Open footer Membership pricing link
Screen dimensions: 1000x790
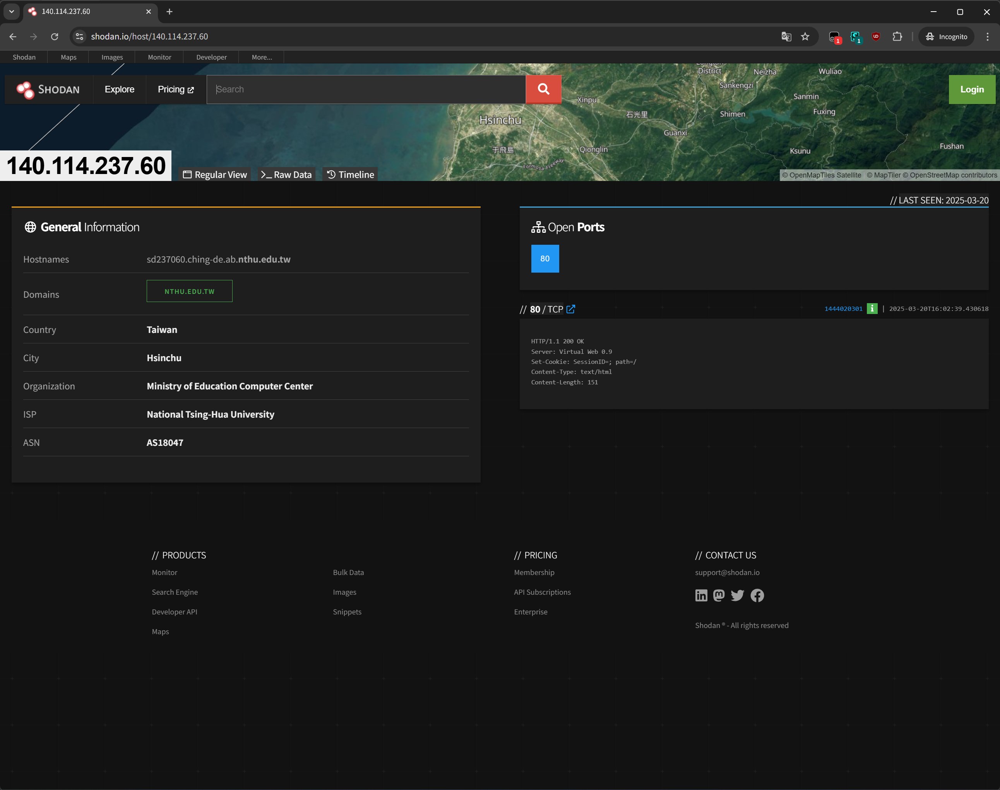click(534, 572)
